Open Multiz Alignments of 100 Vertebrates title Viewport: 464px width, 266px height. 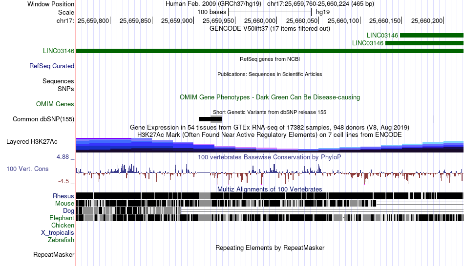point(270,189)
